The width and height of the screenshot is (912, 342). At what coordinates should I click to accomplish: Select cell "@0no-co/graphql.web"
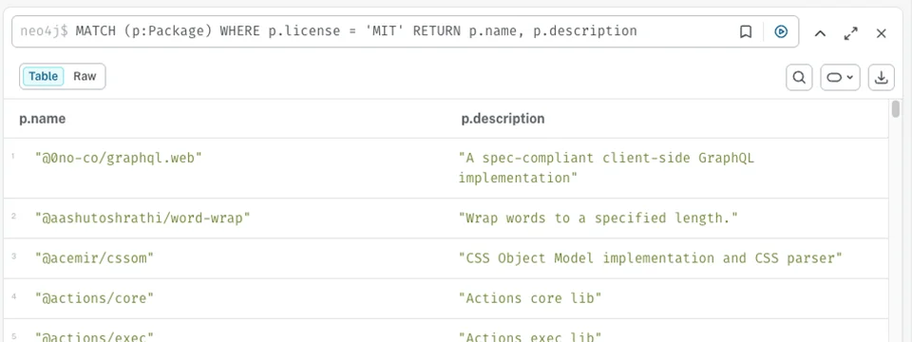118,158
